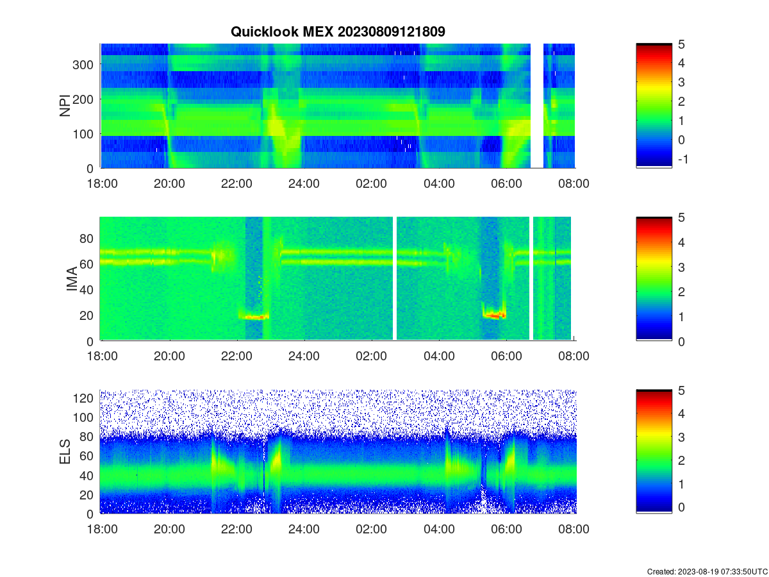Click the 5 label on NPI color bar

tap(681, 44)
